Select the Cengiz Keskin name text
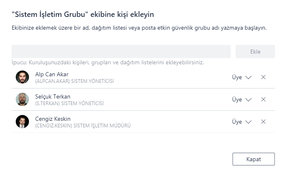The image size is (287, 176). (53, 119)
